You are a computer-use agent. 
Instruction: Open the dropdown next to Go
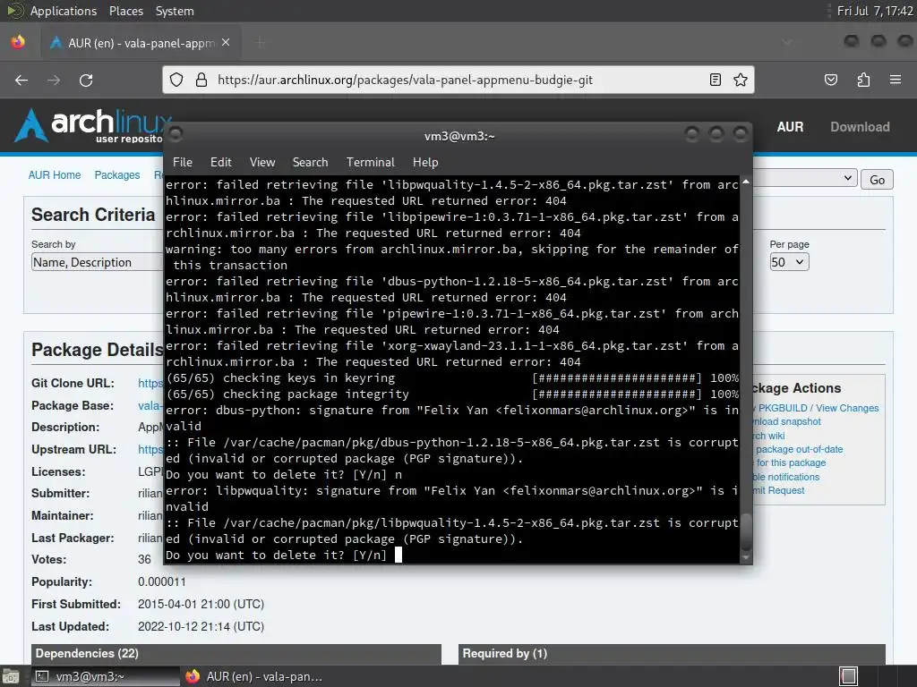click(805, 178)
